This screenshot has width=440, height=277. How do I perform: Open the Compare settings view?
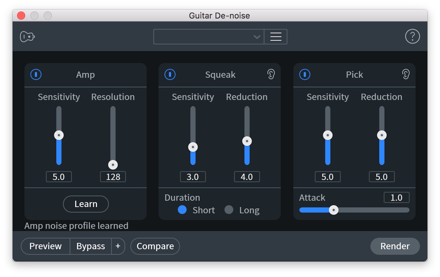[x=155, y=246]
